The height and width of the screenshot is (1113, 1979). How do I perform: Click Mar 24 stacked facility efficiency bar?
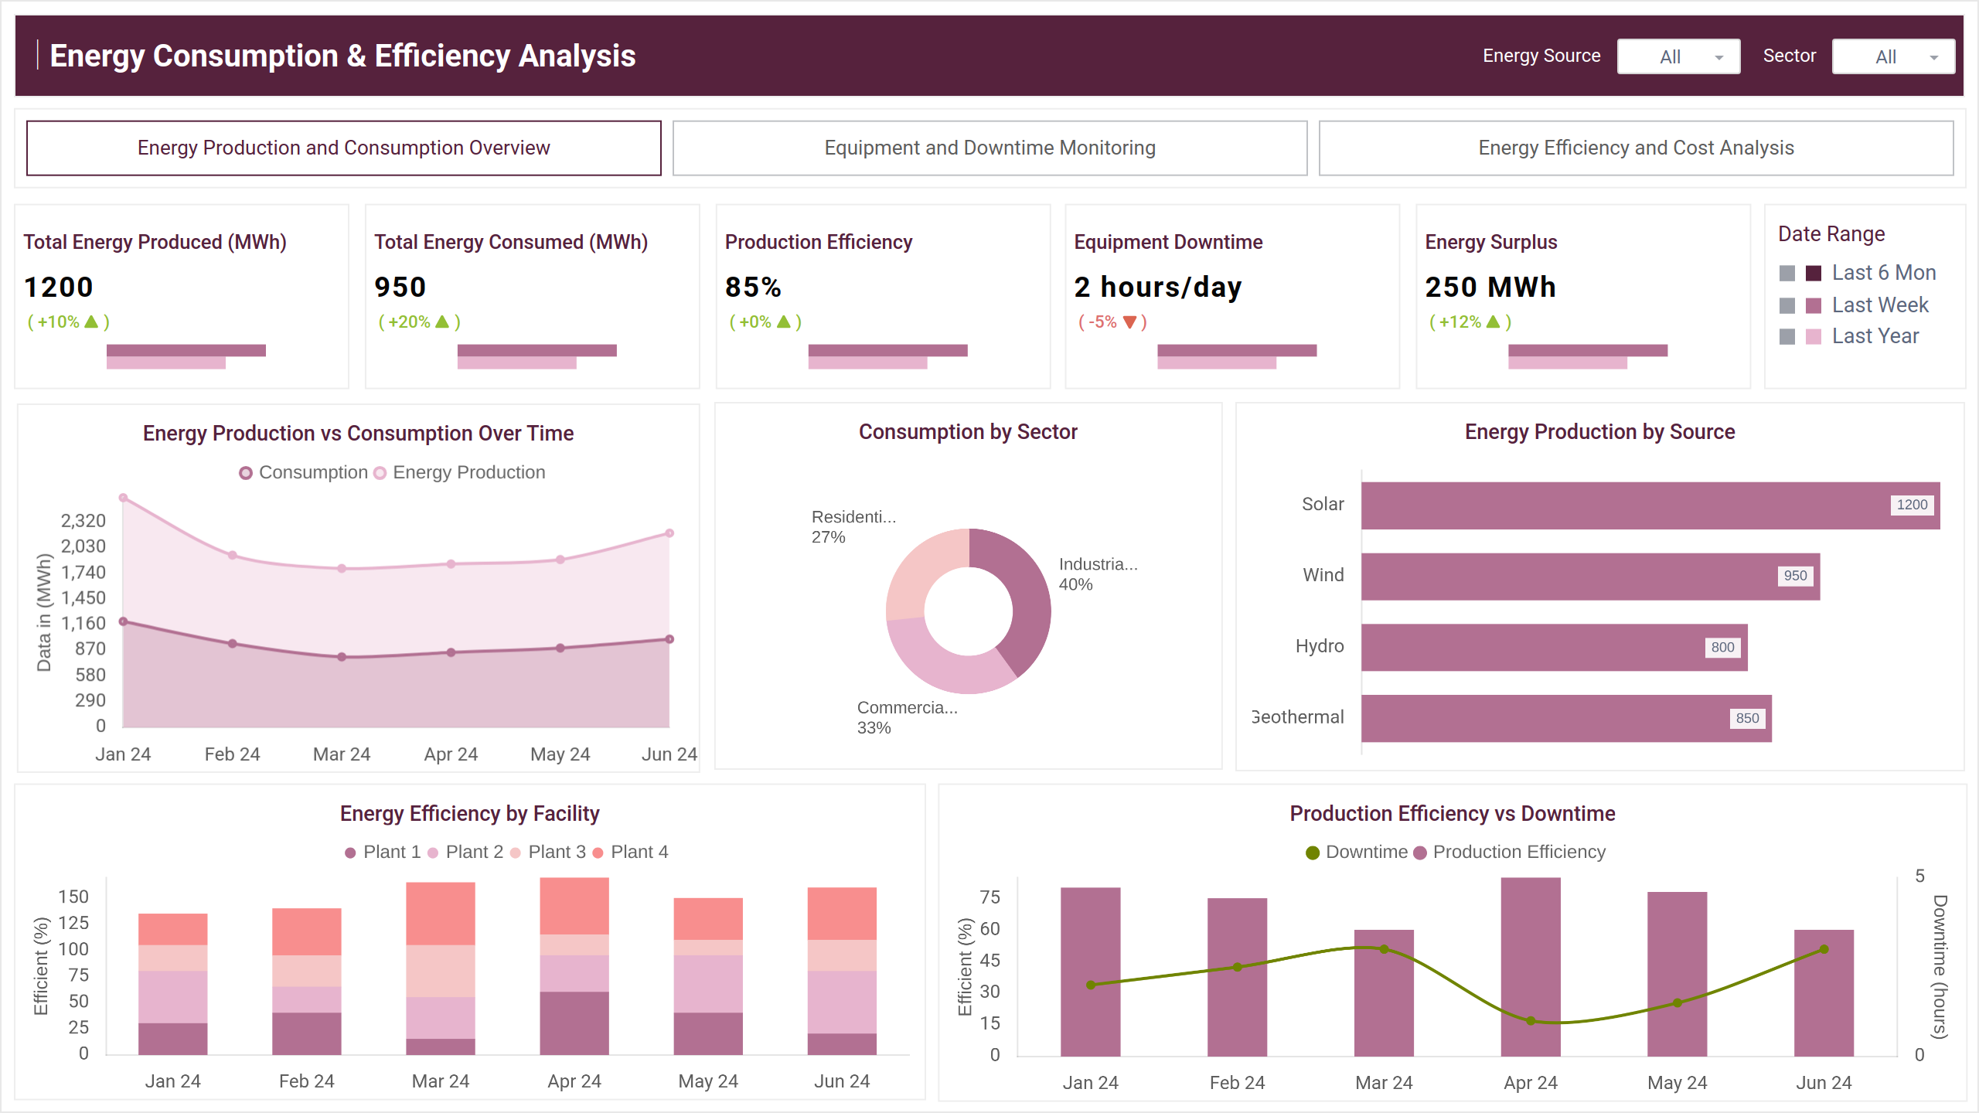pyautogui.click(x=441, y=968)
